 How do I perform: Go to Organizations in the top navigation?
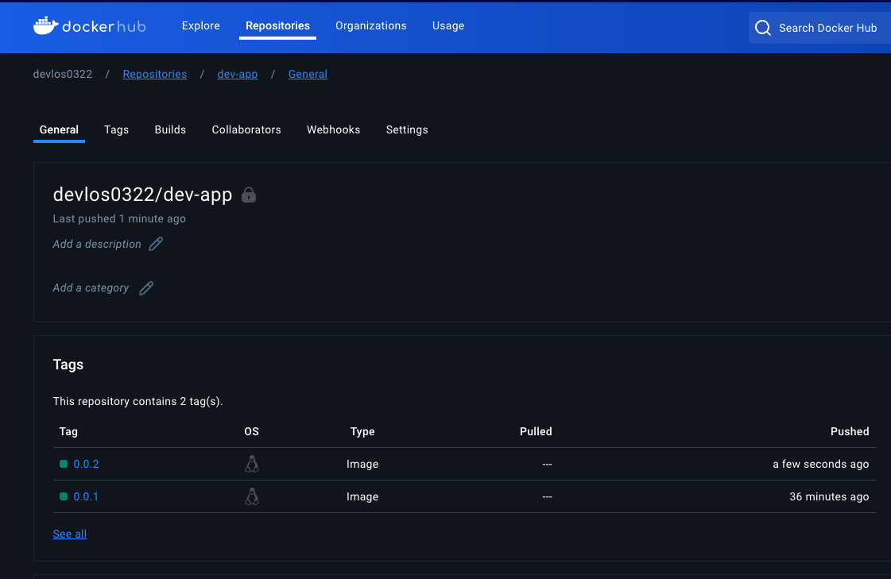pos(370,25)
